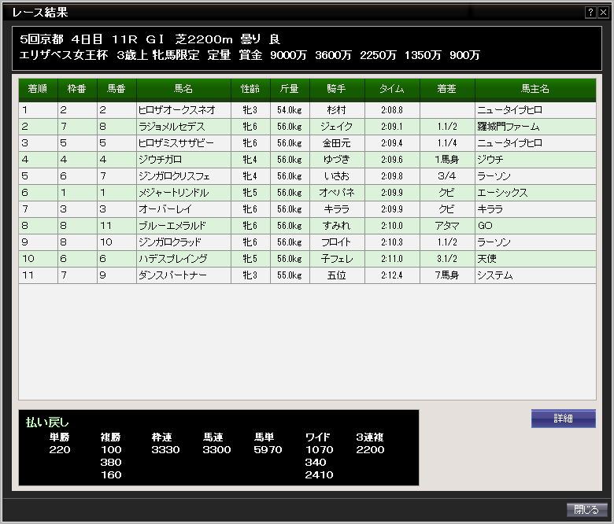Click the 馬単 payout 5970
This screenshot has width=614, height=524.
coord(268,449)
